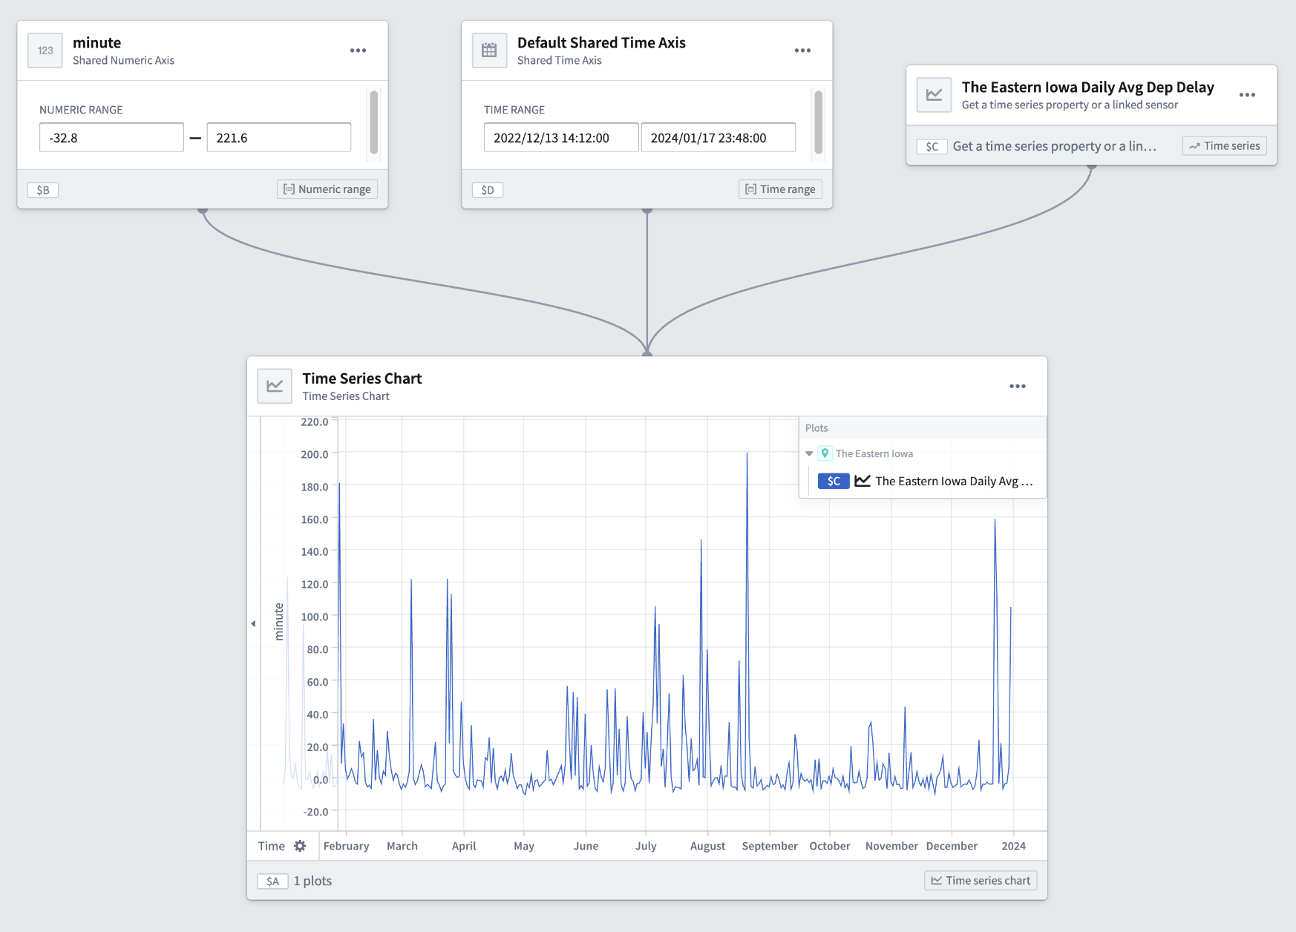The height and width of the screenshot is (932, 1296).
Task: Click the minute card vertical scrollbar
Action: click(374, 122)
